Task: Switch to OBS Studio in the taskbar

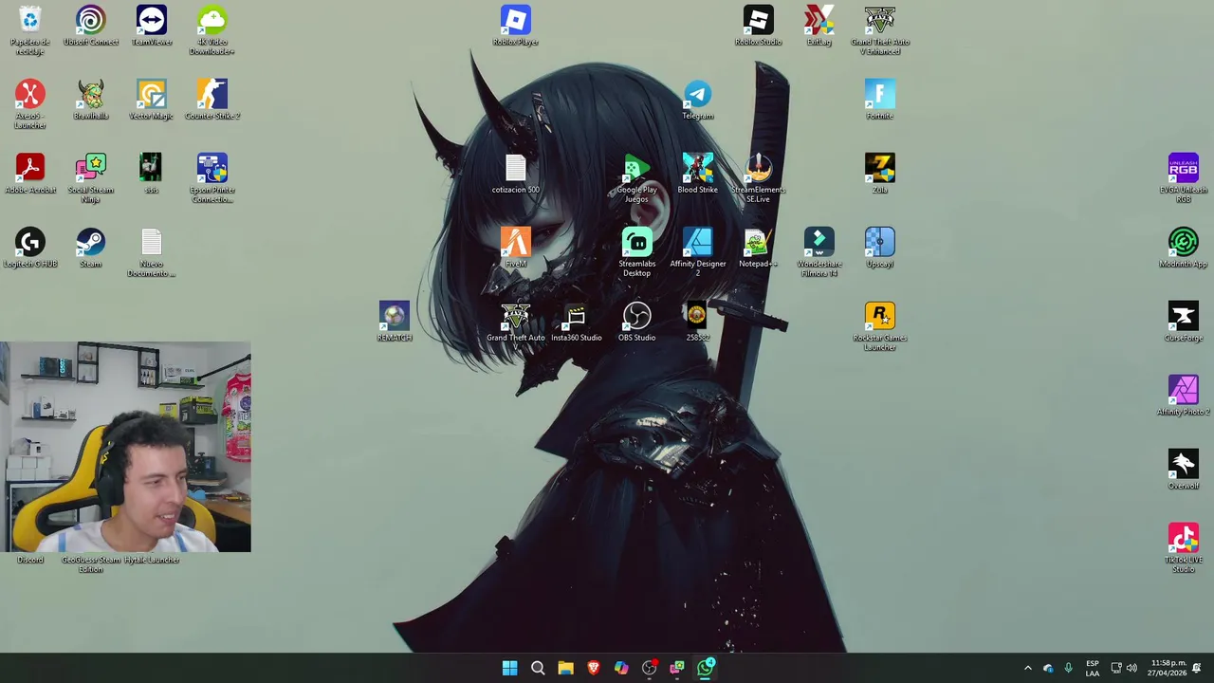Action: coord(650,668)
